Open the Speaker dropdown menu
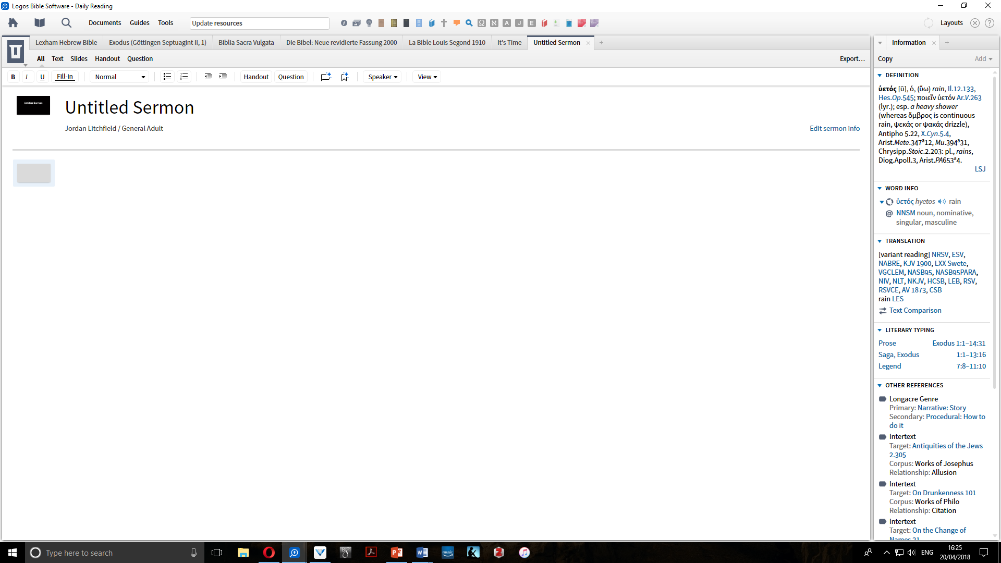Screen dimensions: 1001x563 click(x=382, y=77)
